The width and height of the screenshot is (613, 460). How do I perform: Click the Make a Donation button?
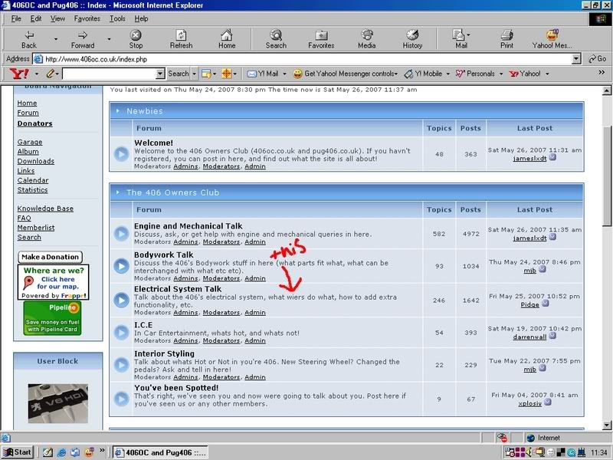pyautogui.click(x=50, y=257)
